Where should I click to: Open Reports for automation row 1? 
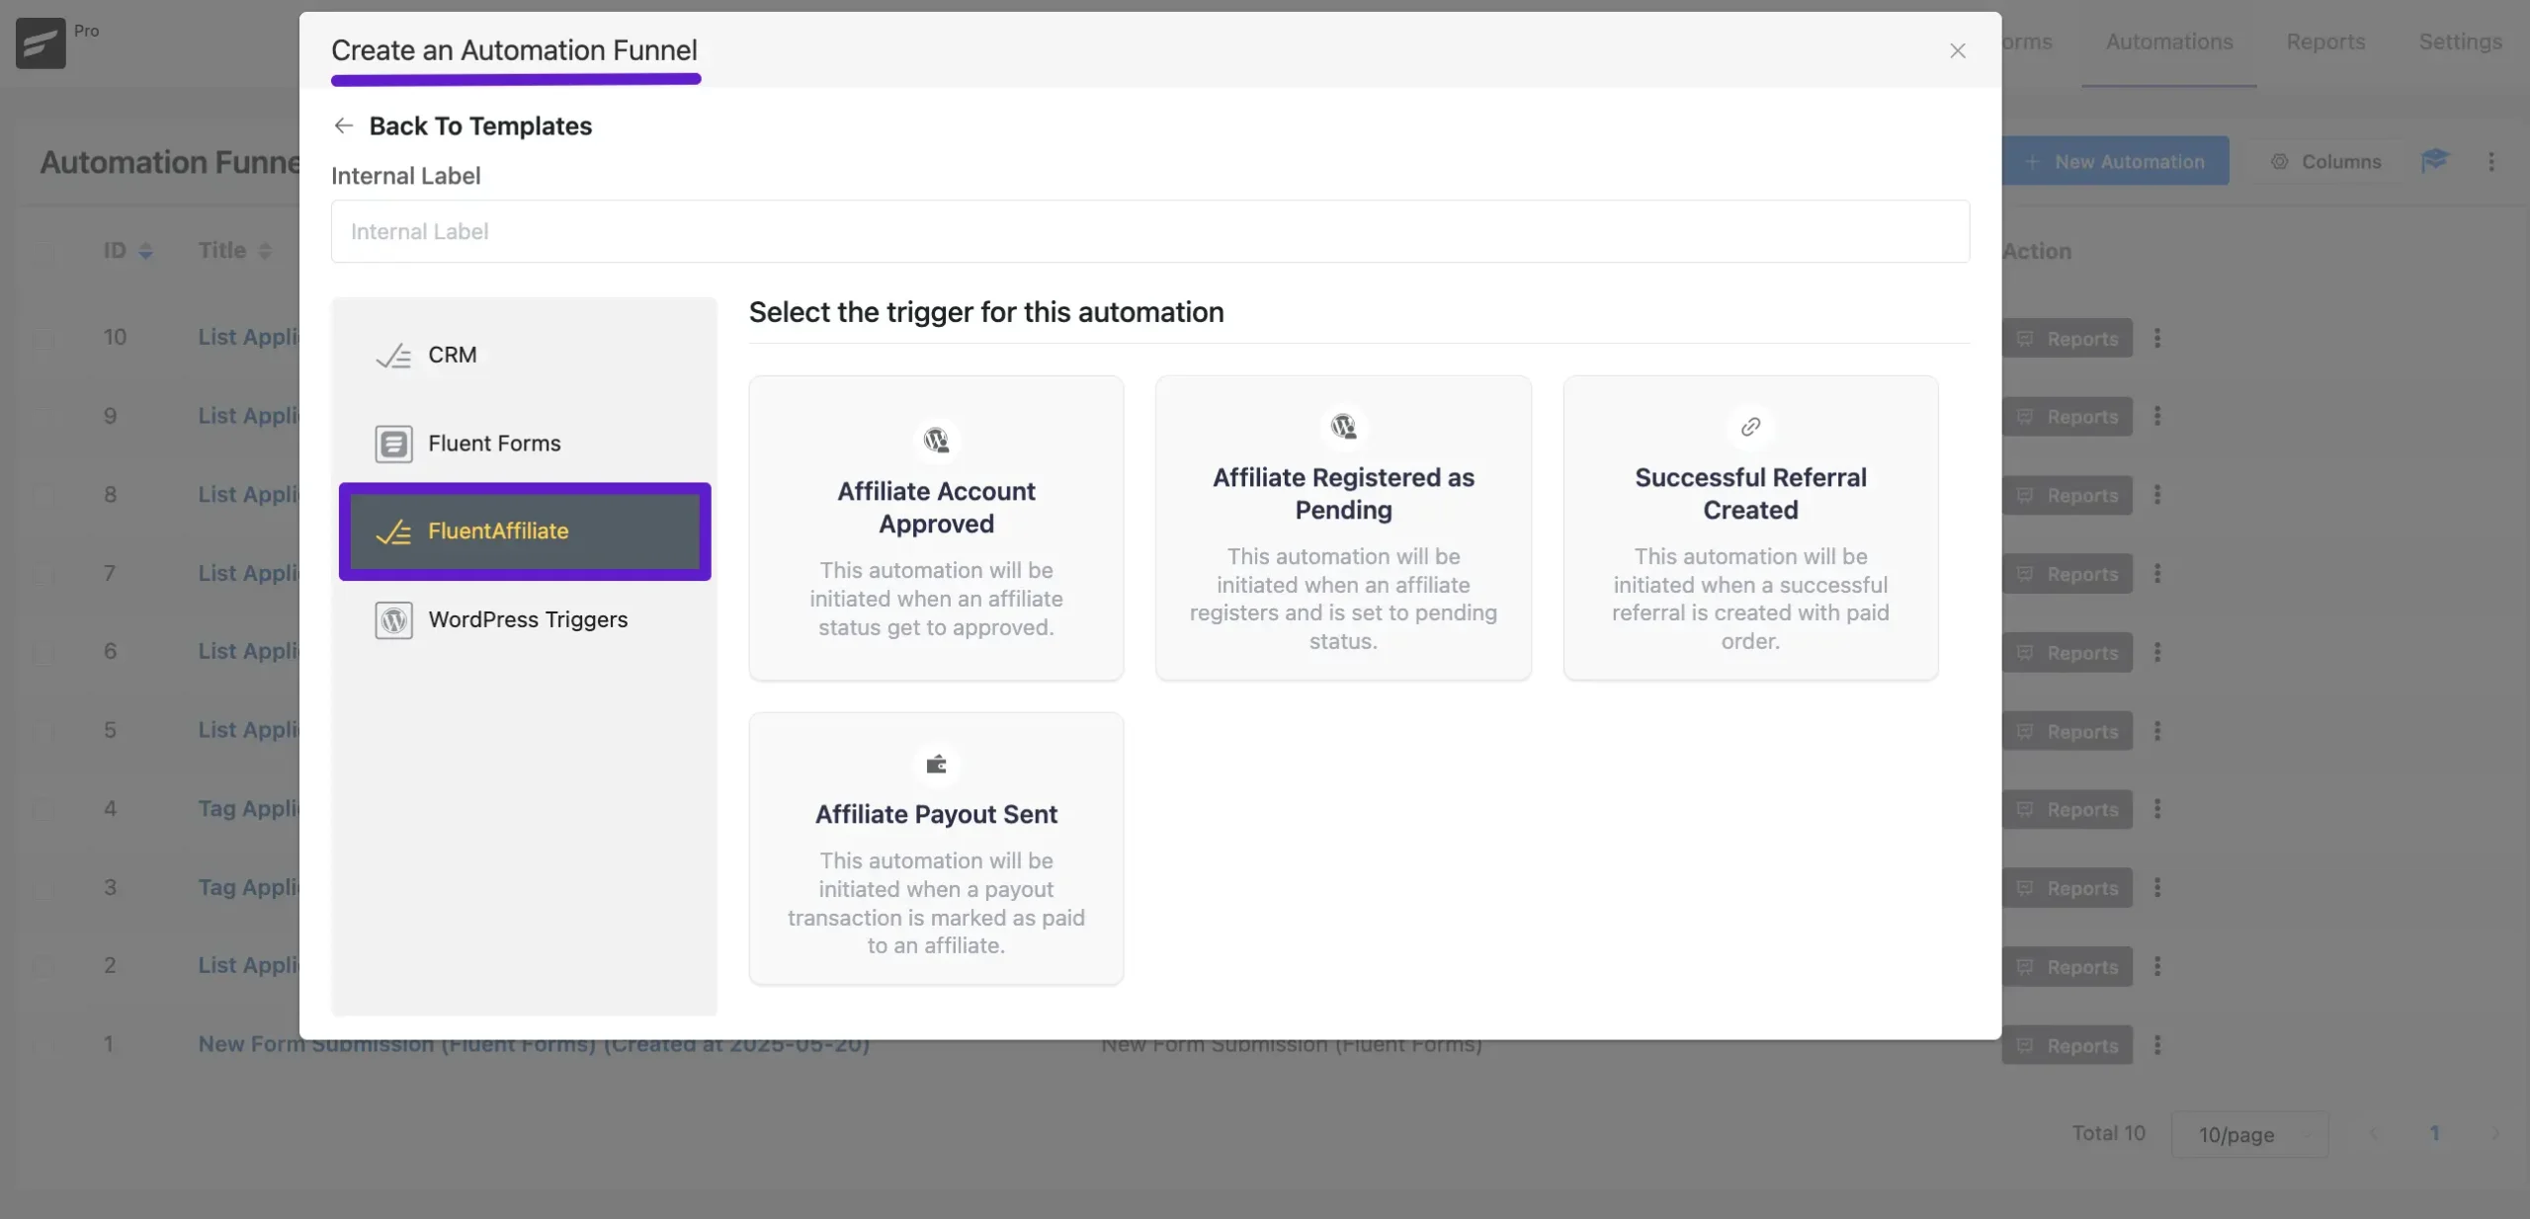[x=2067, y=1046]
